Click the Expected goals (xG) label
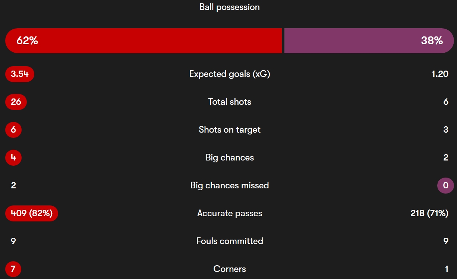 tap(230, 74)
